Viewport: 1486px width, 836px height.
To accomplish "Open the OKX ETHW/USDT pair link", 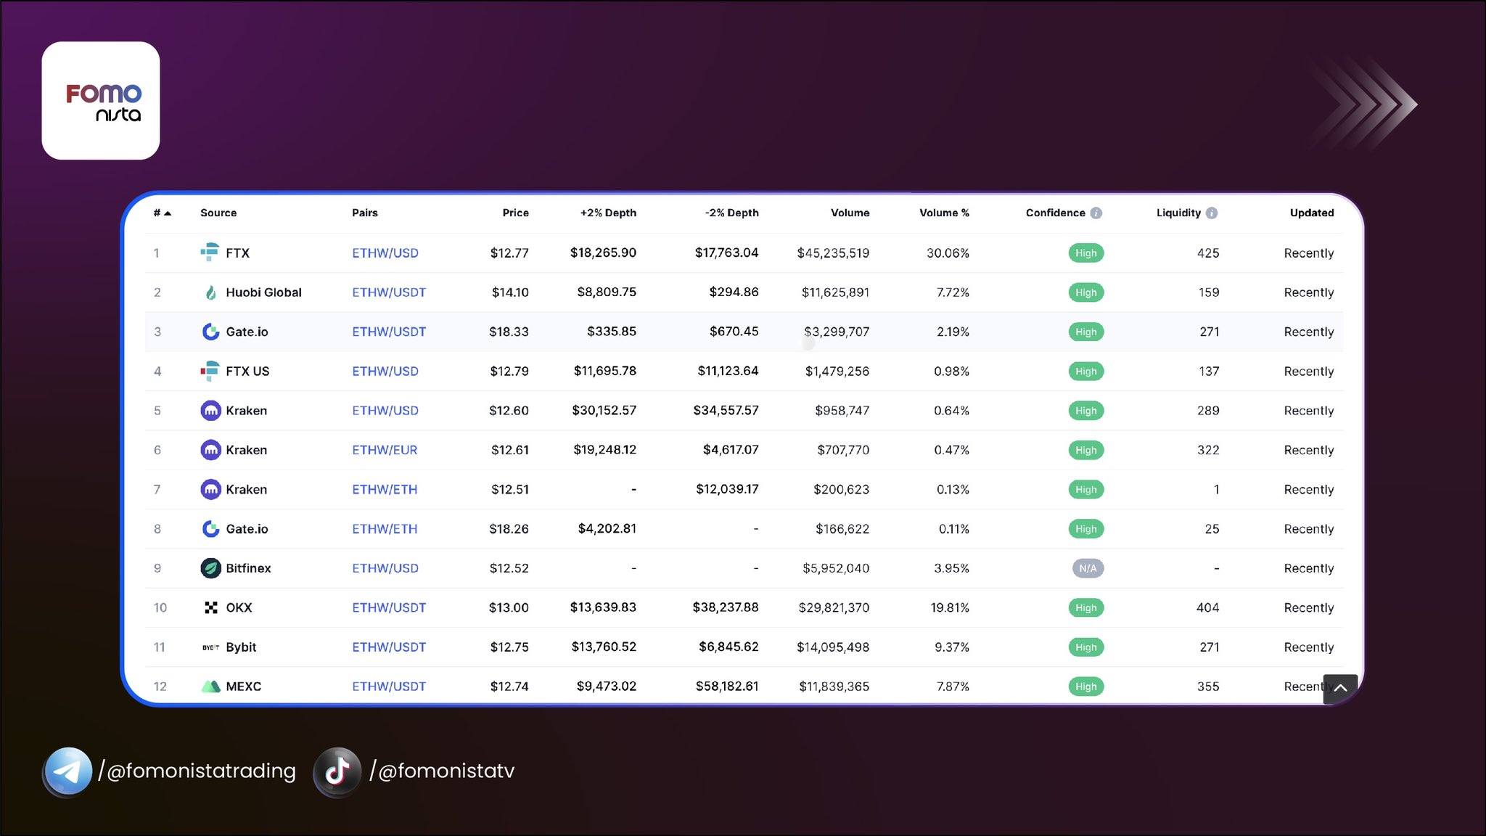I will tap(389, 607).
